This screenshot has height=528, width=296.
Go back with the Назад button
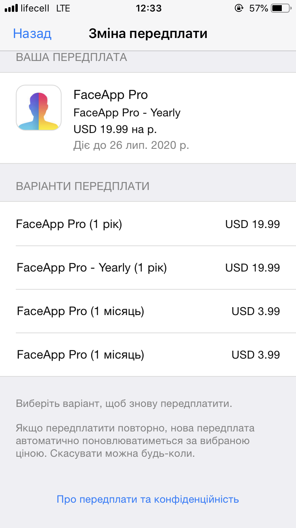point(32,34)
